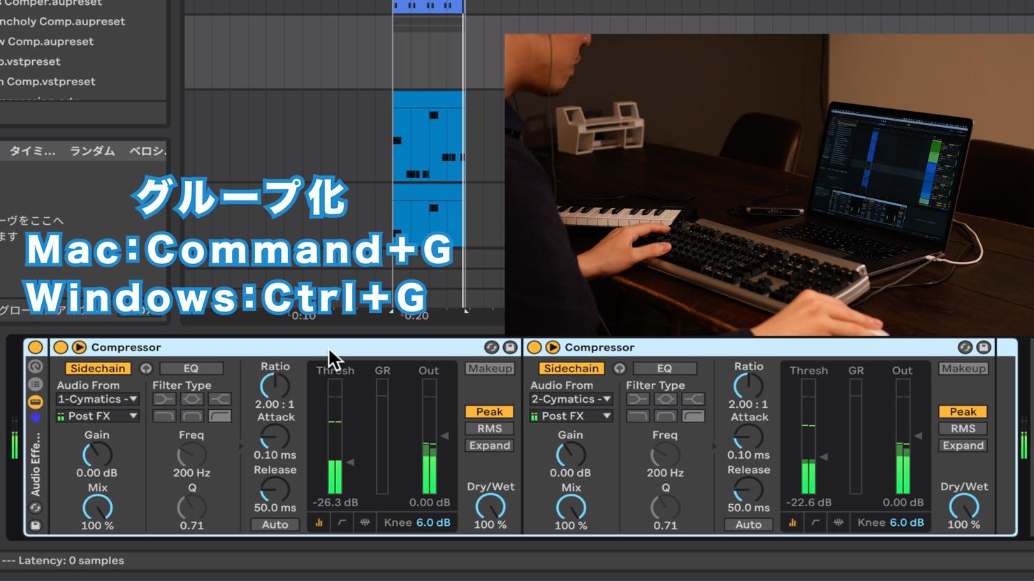Toggle Auto release on the first Compressor
The image size is (1034, 581).
tap(275, 524)
